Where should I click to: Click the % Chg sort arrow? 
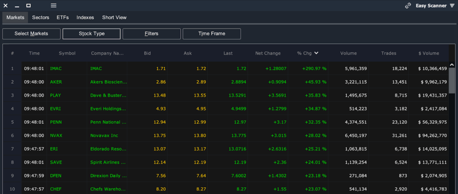click(316, 53)
